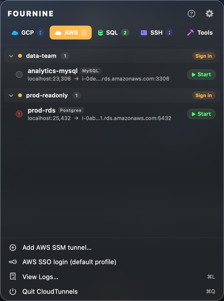Toggle the status circle next to analytics-mysql
224x301 pixels.
point(19,74)
